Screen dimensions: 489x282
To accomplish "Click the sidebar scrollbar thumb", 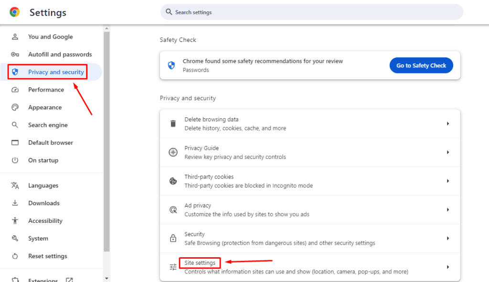I will (106, 141).
